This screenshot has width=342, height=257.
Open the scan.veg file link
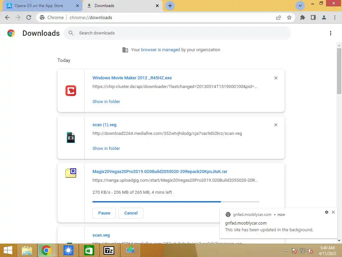click(101, 235)
